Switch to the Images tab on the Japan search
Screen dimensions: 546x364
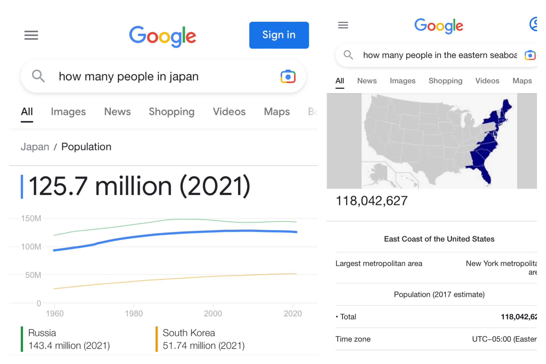pyautogui.click(x=68, y=112)
